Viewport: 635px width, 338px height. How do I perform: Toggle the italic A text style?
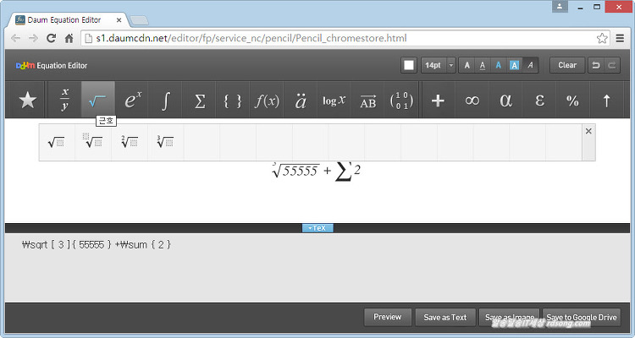pos(531,65)
